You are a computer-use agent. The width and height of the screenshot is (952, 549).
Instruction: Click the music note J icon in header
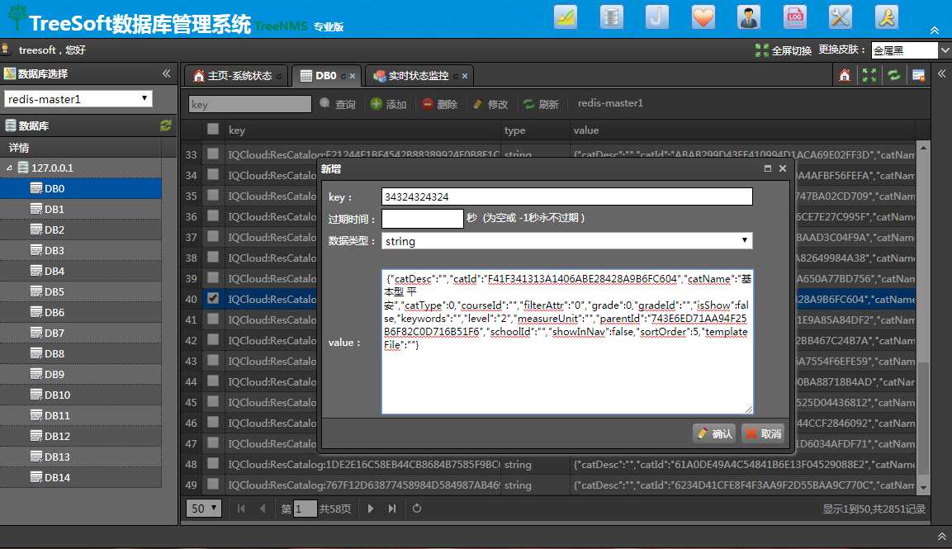657,17
